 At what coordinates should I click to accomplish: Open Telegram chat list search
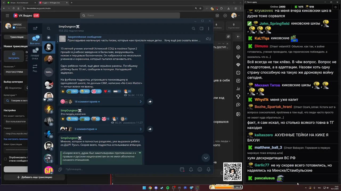pos(48,28)
